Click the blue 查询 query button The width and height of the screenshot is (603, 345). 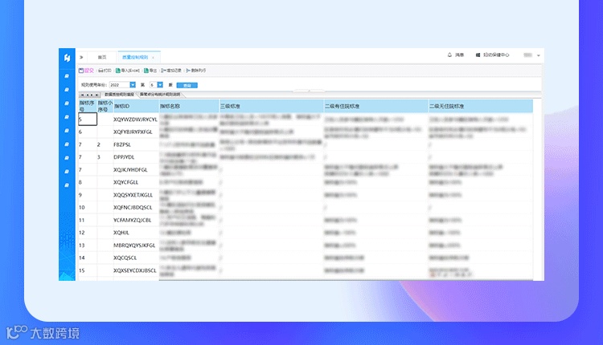[187, 85]
